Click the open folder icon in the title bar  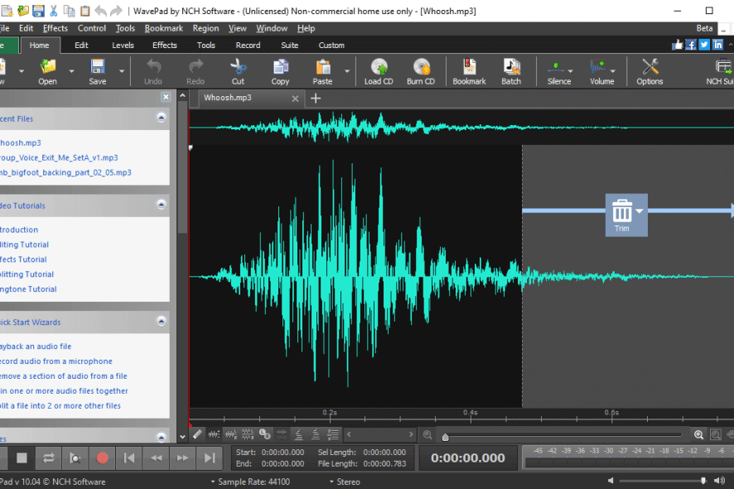(x=23, y=10)
